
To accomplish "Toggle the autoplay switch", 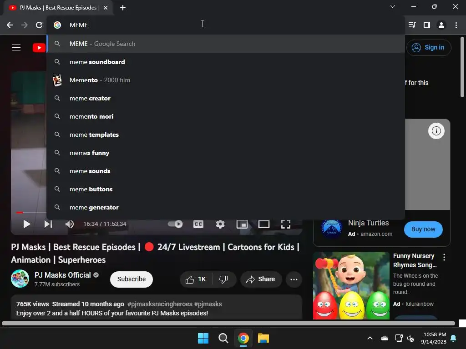I will coord(175,224).
